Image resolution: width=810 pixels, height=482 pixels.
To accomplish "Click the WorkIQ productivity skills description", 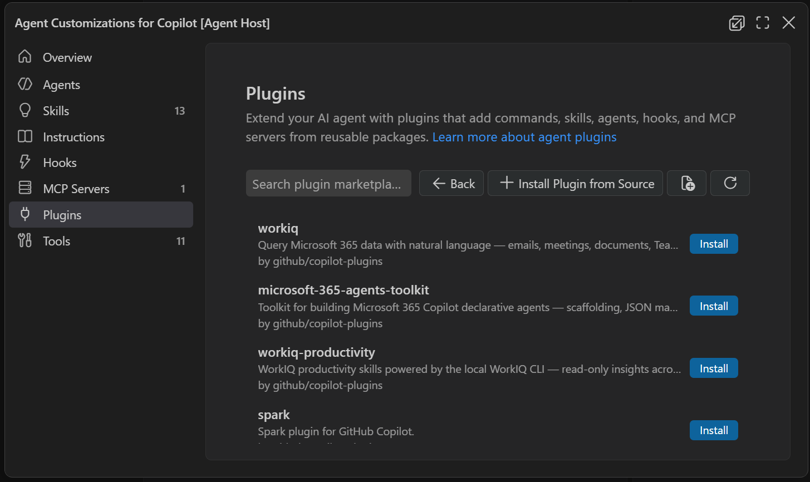I will (469, 369).
